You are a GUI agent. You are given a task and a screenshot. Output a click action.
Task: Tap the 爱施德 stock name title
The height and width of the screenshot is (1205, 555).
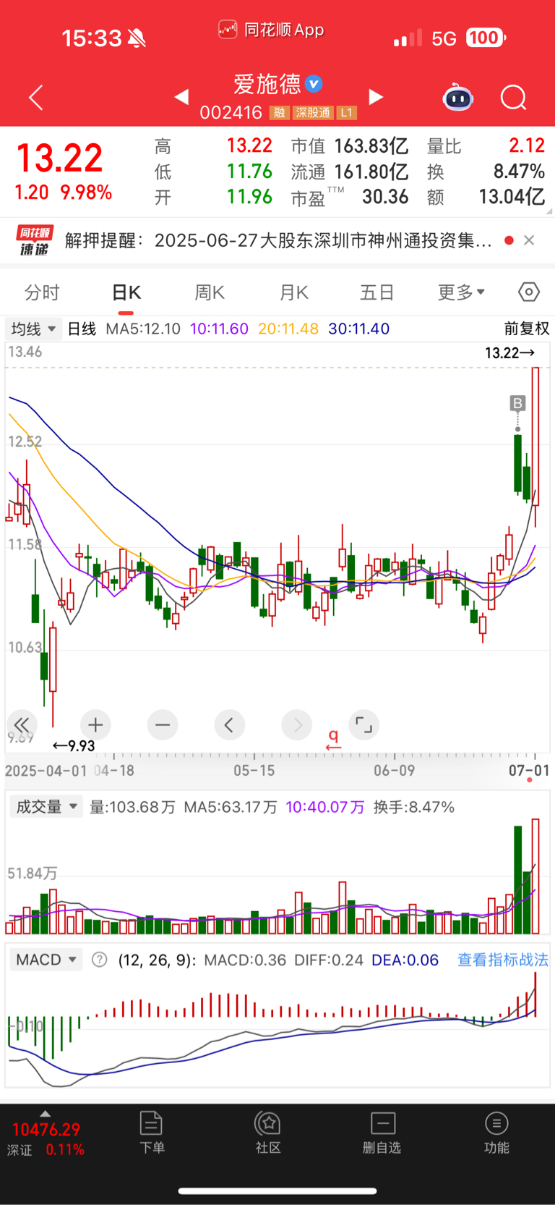(267, 84)
